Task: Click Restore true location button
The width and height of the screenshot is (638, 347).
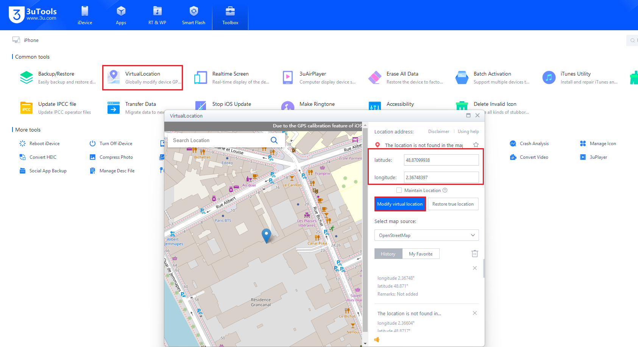Action: point(453,204)
